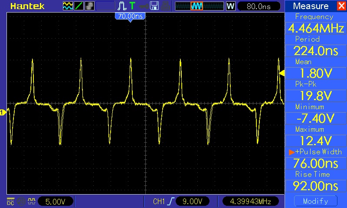Close the Measure panel with red X
347x208 pixels.
click(x=341, y=6)
